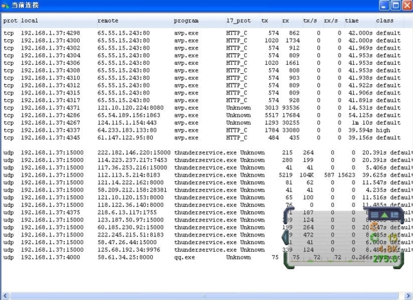
Task: Click the 'high' class value
Action: point(383,130)
